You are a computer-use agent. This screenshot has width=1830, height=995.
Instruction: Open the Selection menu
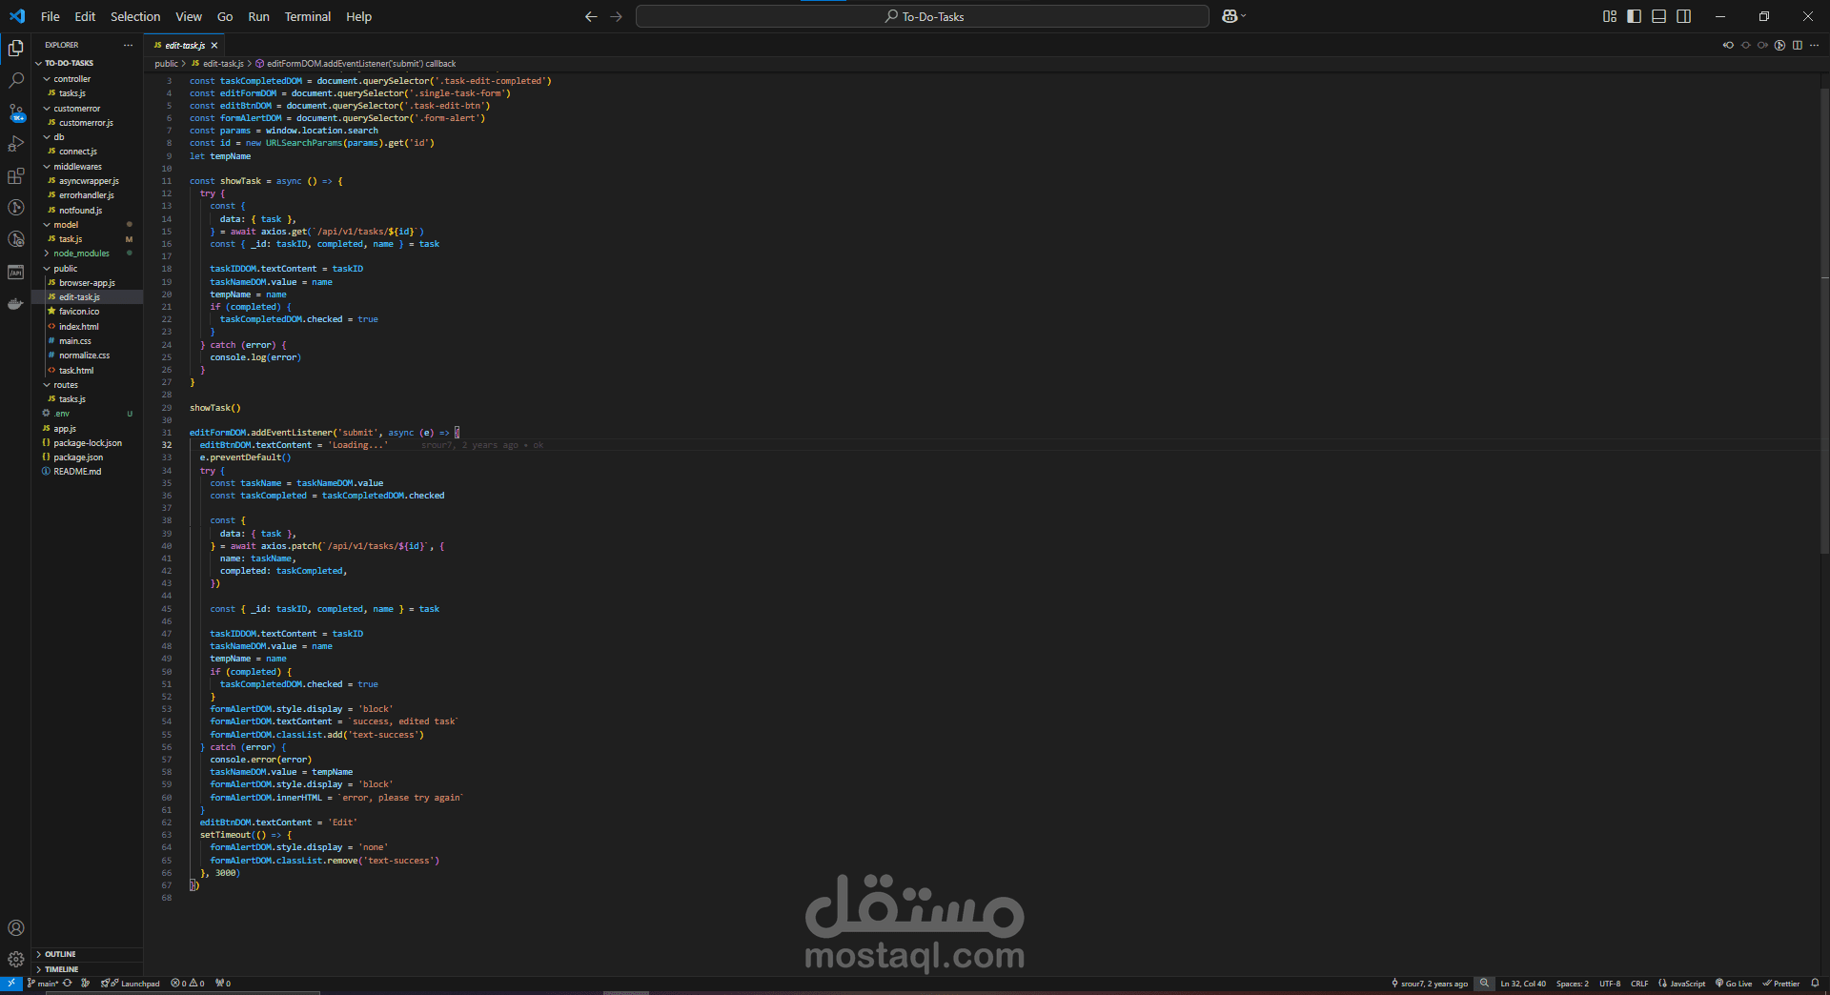click(x=135, y=16)
